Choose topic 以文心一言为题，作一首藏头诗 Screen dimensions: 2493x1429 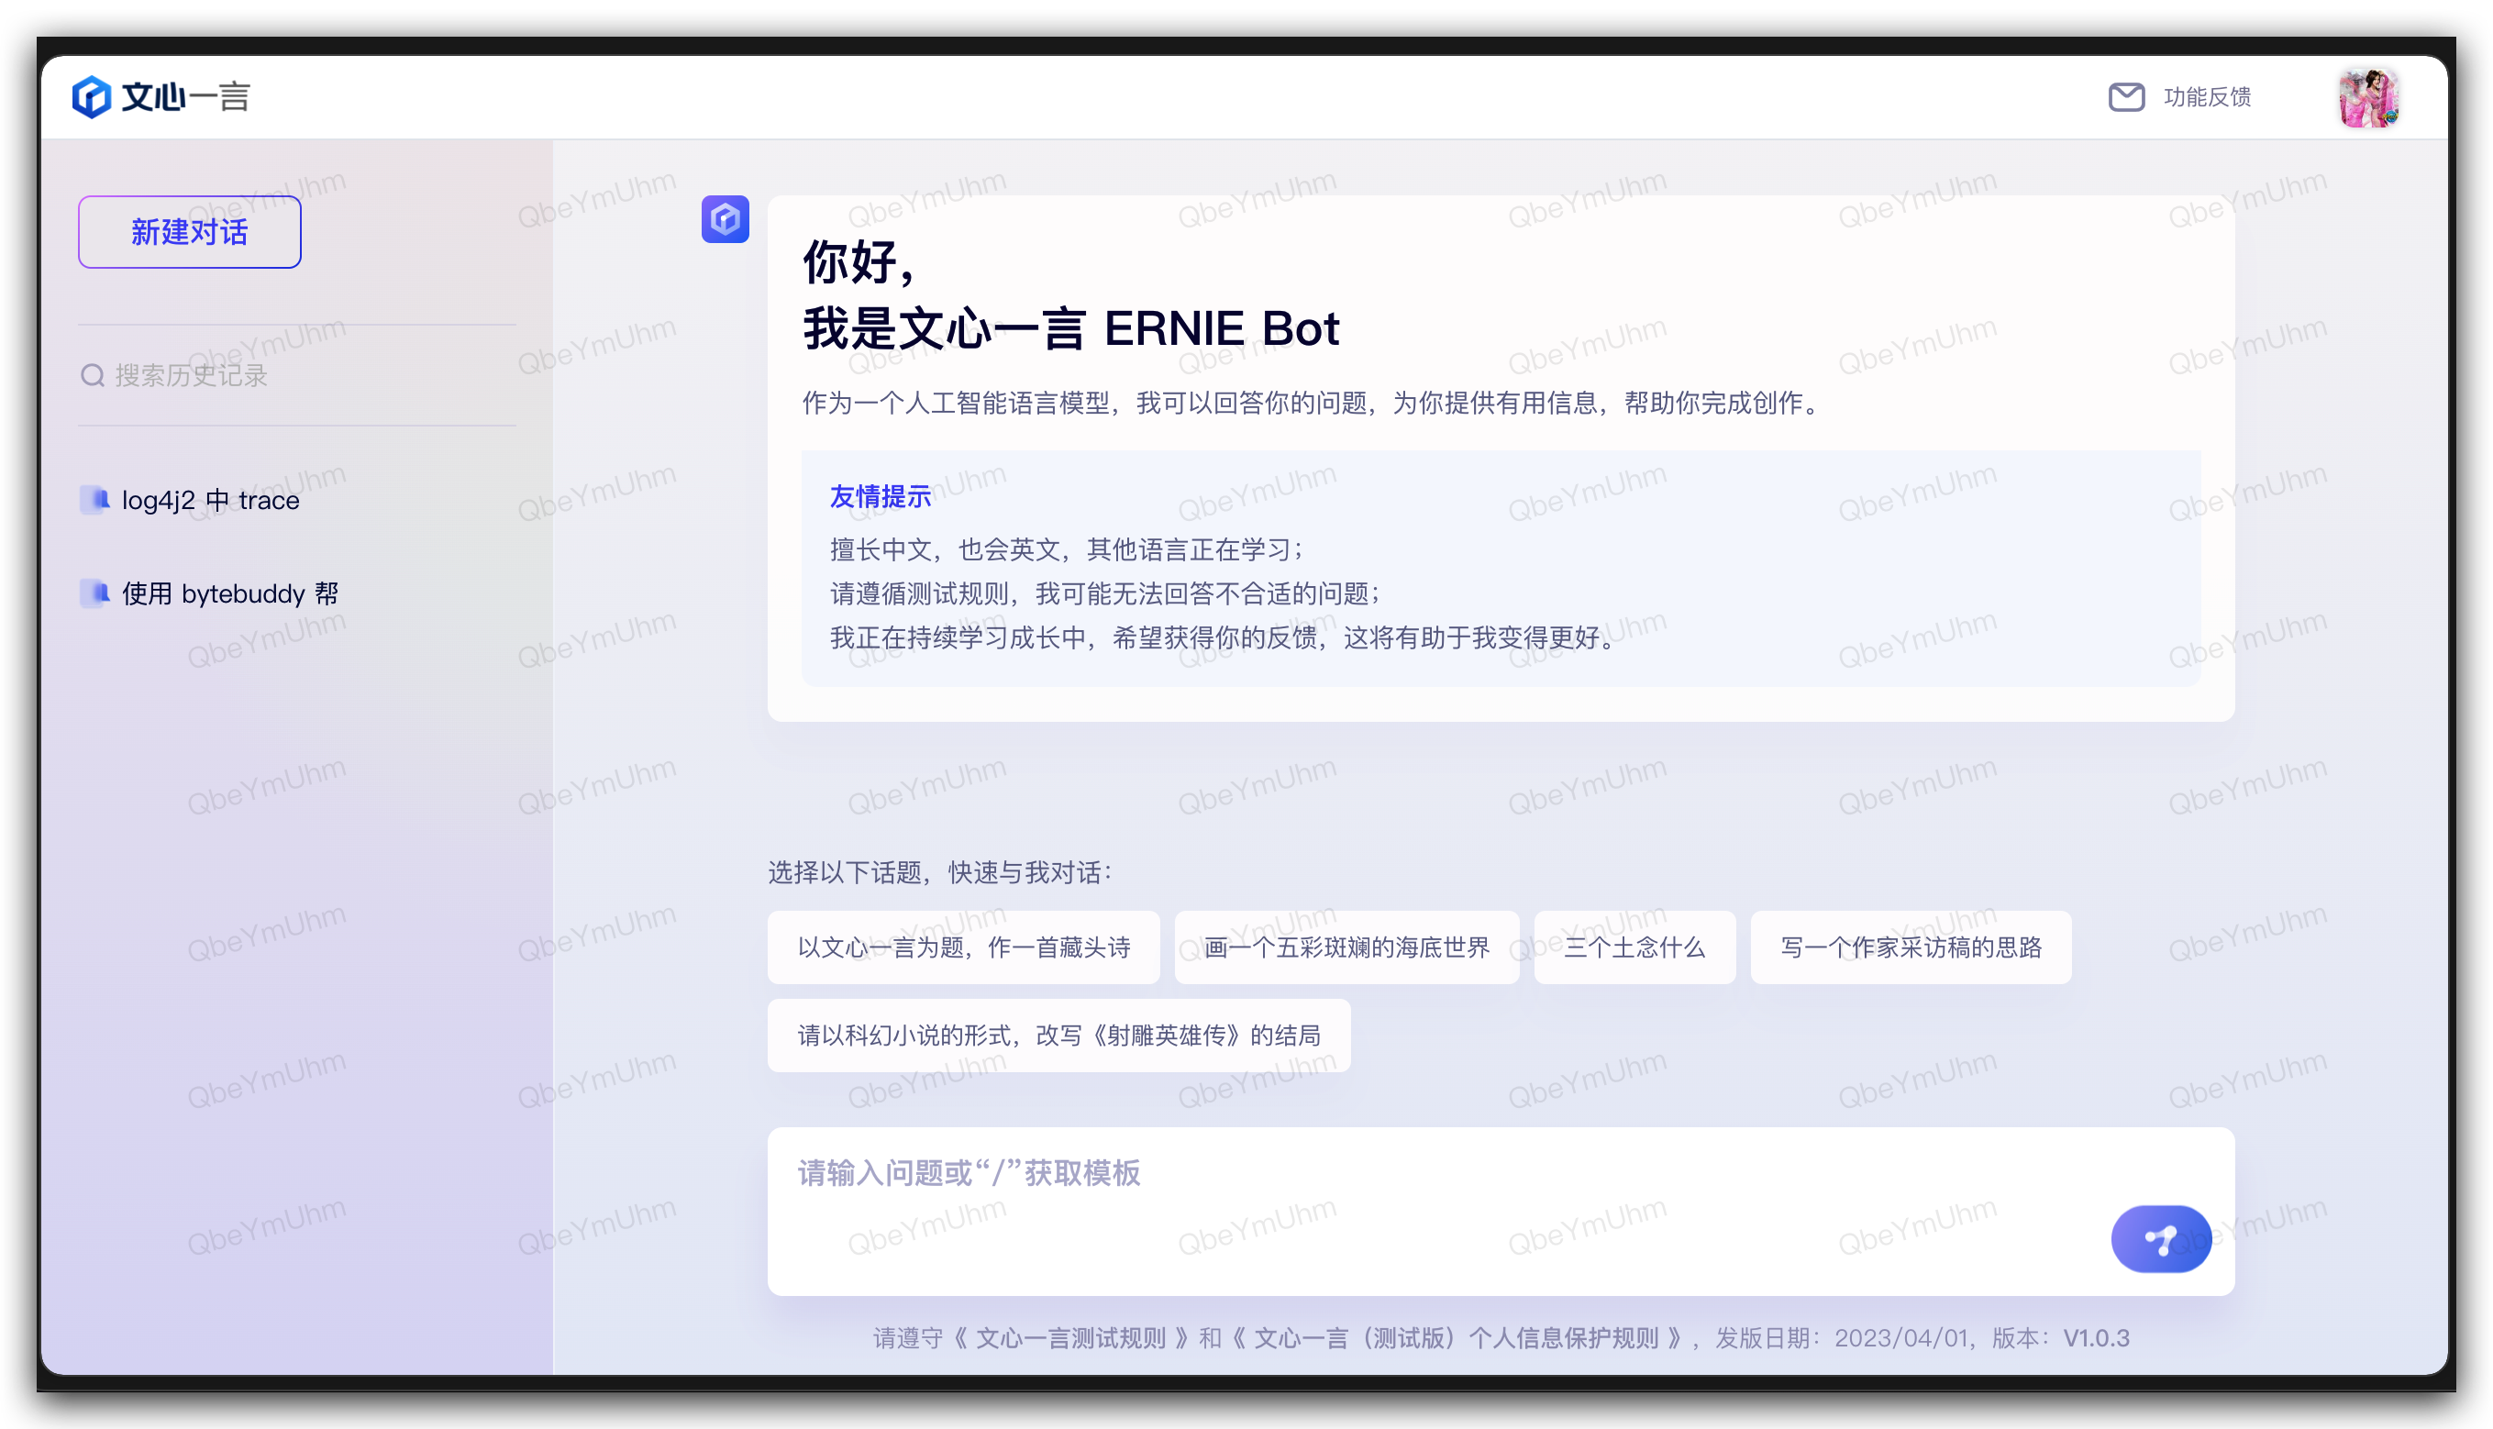click(963, 947)
